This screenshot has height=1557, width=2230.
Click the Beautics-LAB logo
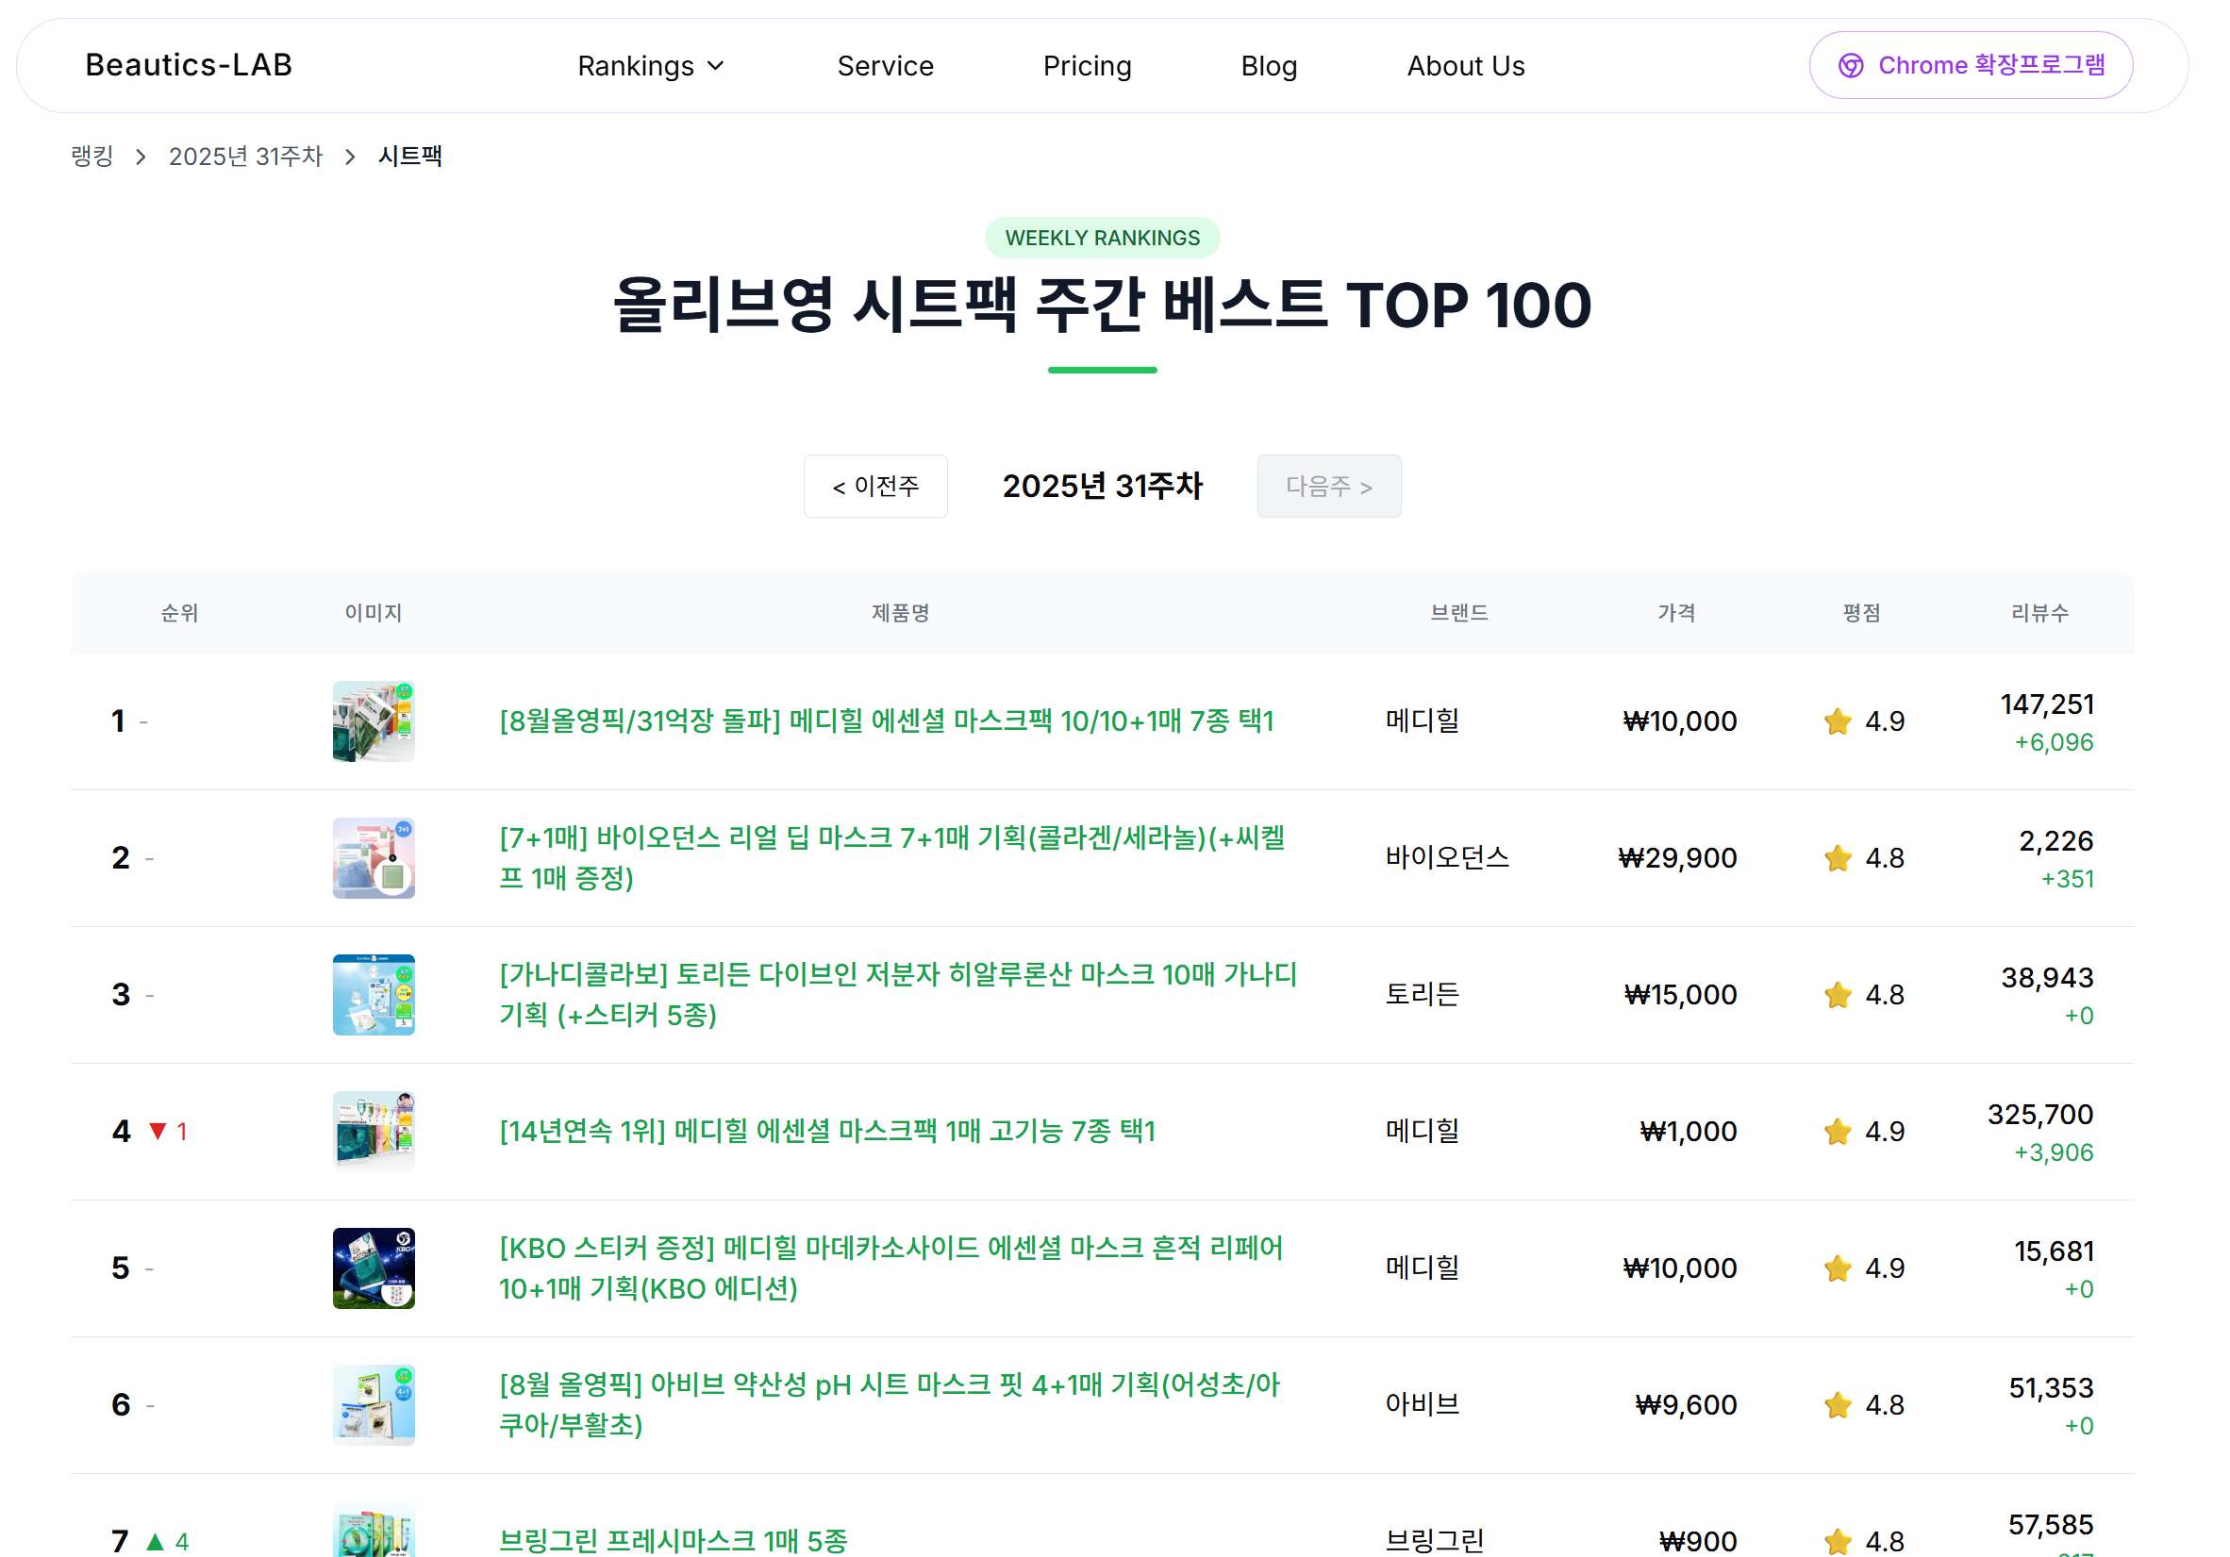(x=189, y=65)
